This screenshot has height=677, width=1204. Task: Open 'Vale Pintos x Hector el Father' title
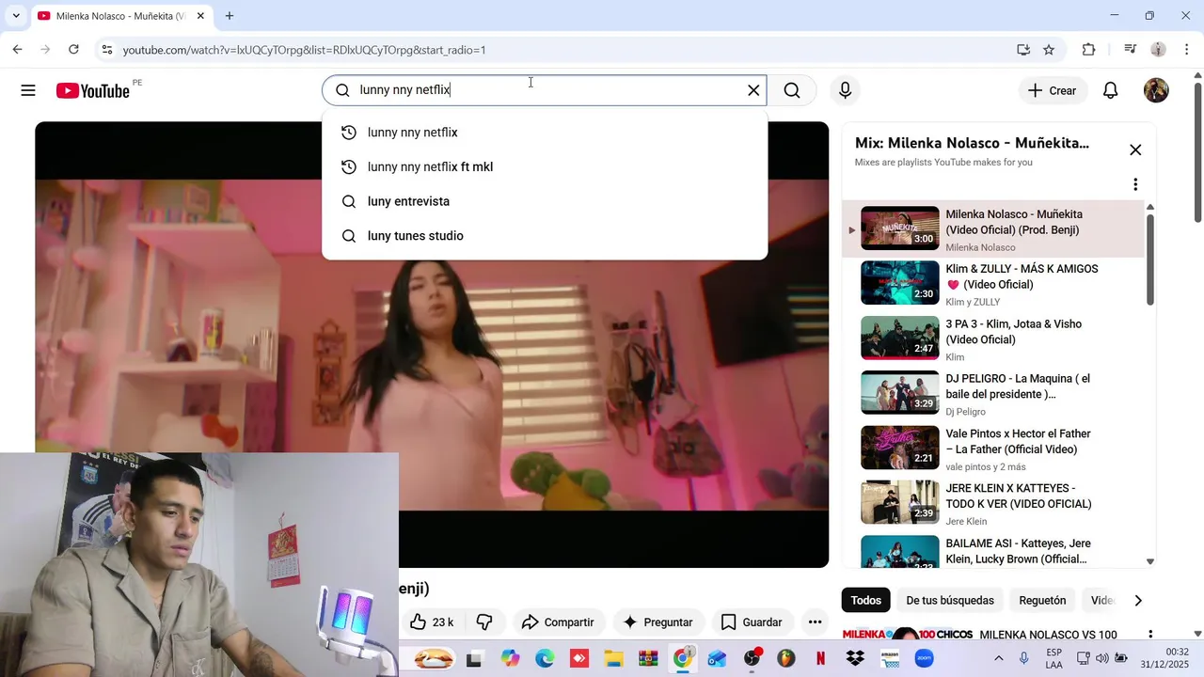click(x=1018, y=442)
